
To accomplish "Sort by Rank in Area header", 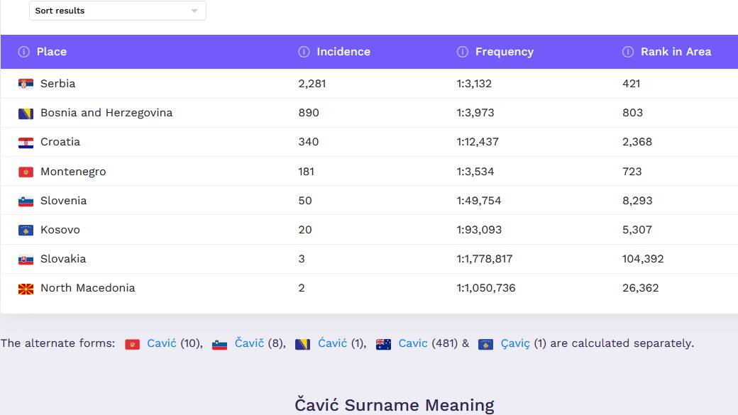I will (x=676, y=52).
